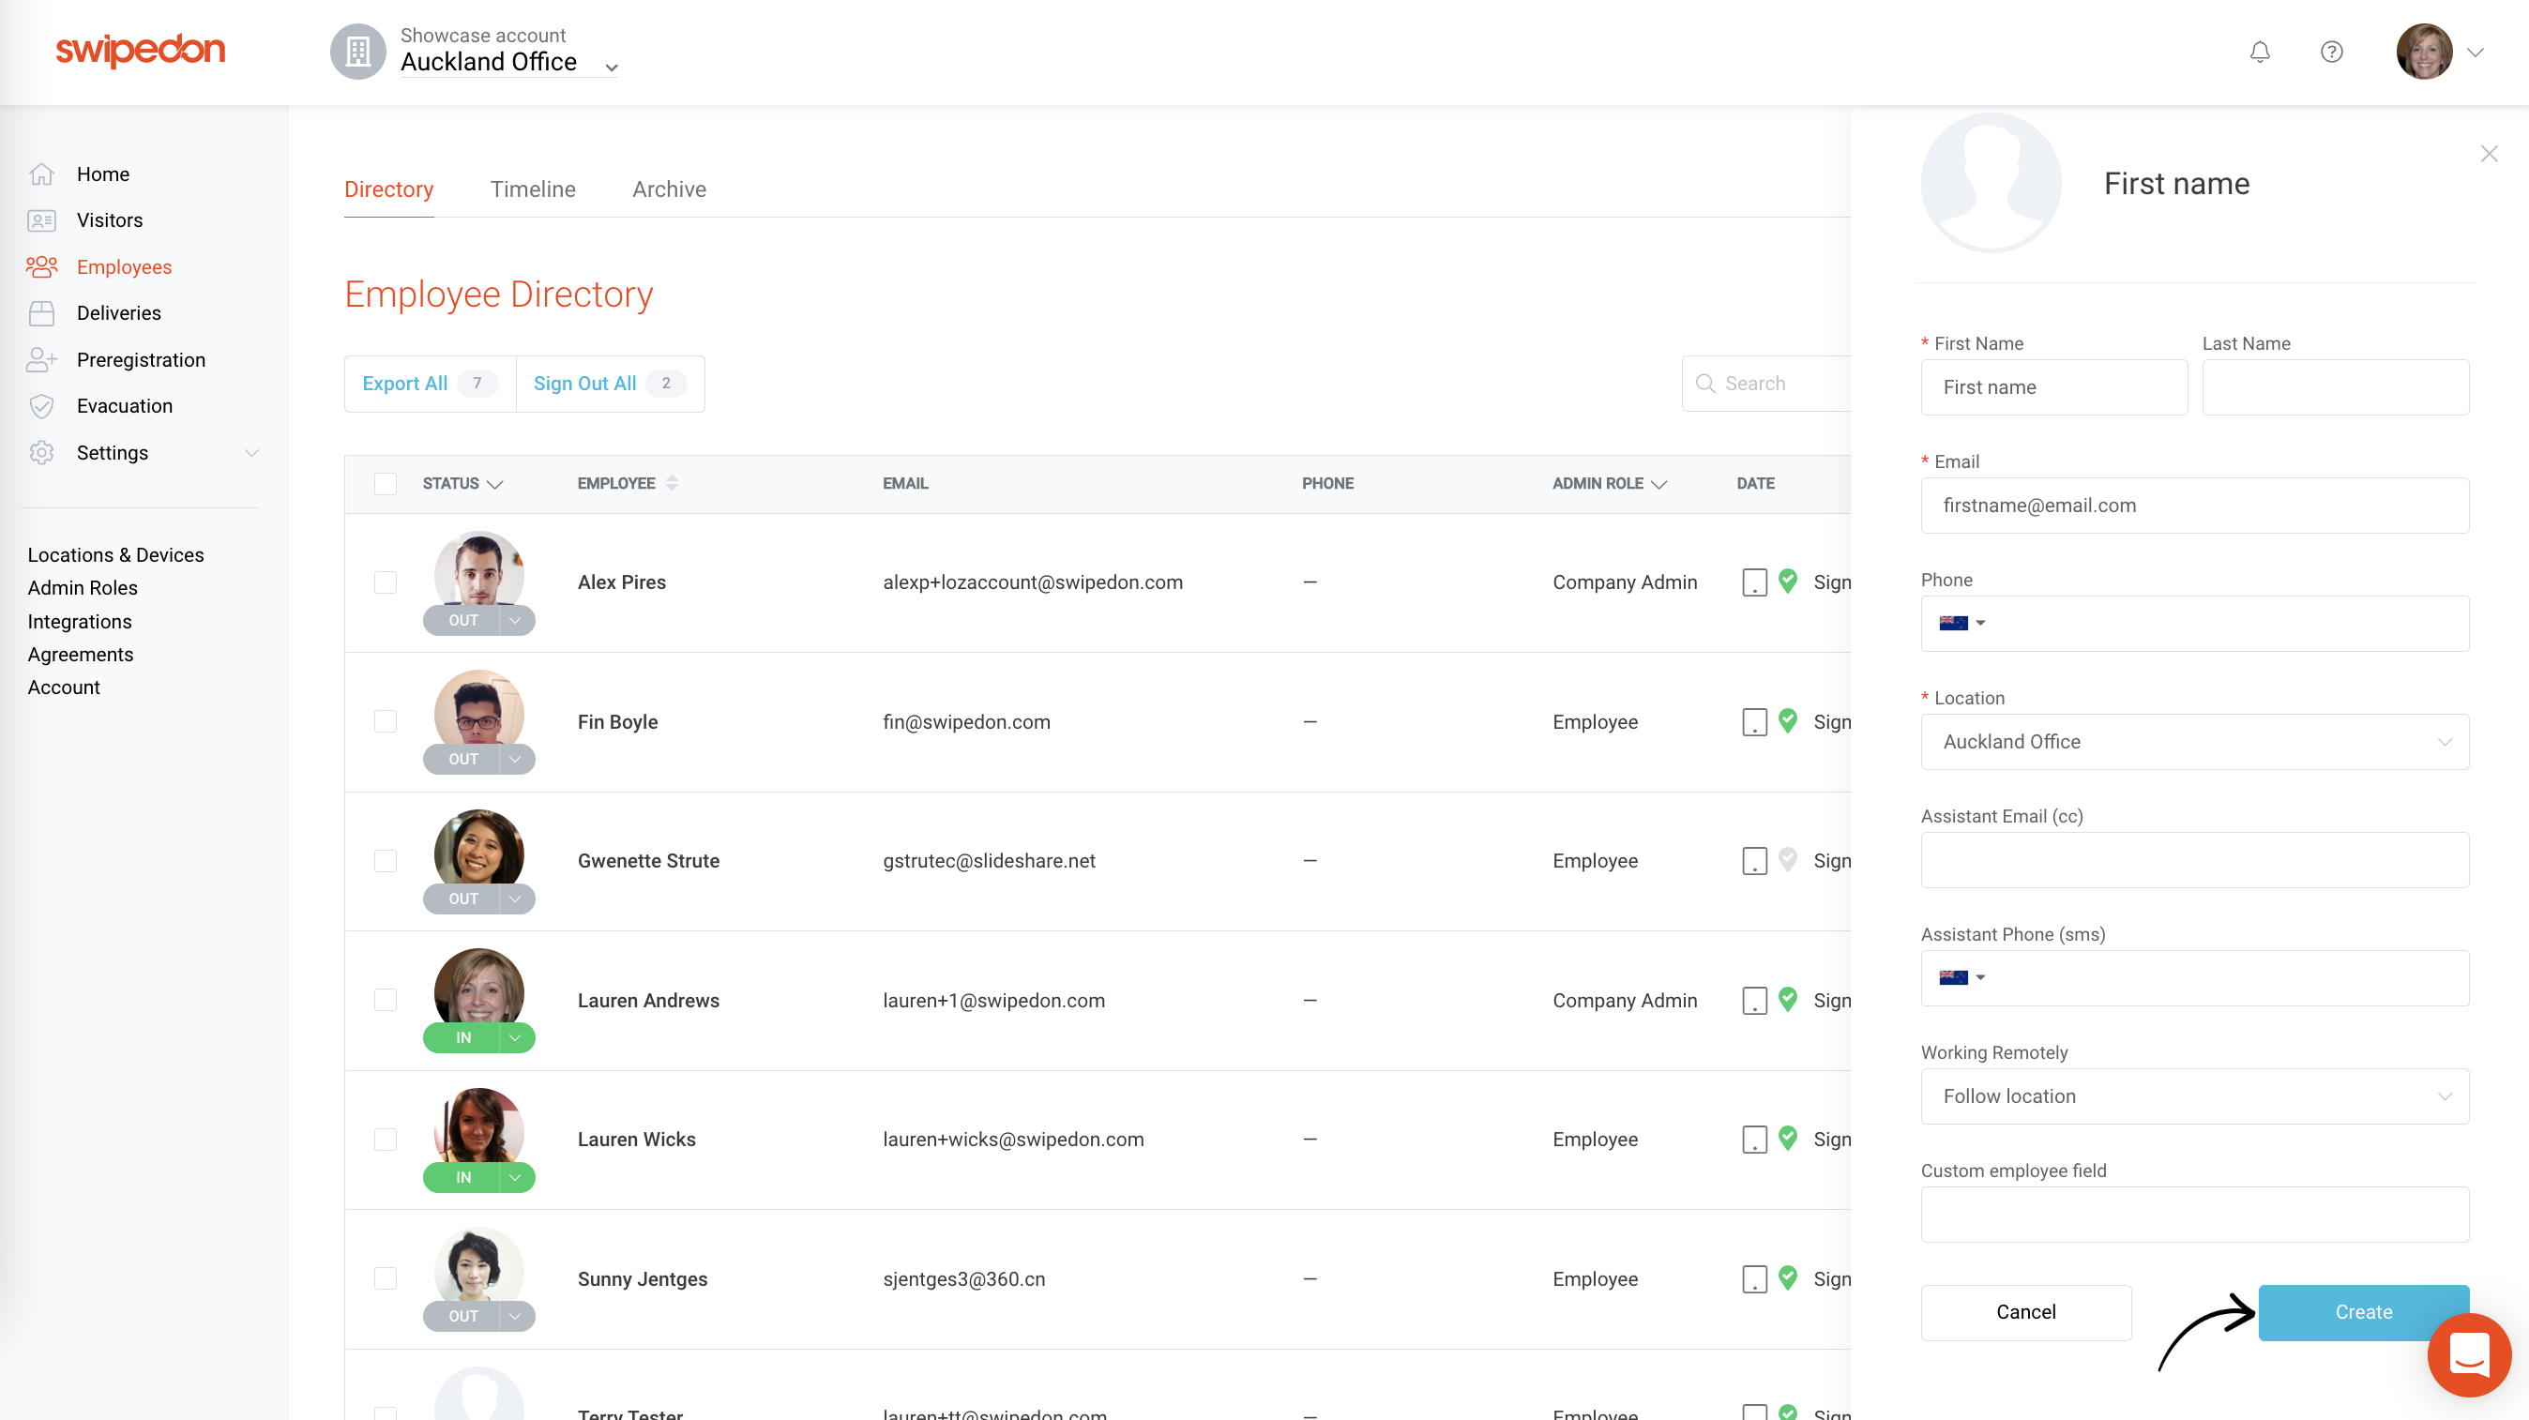Click the Visitors ID card icon

[x=41, y=220]
